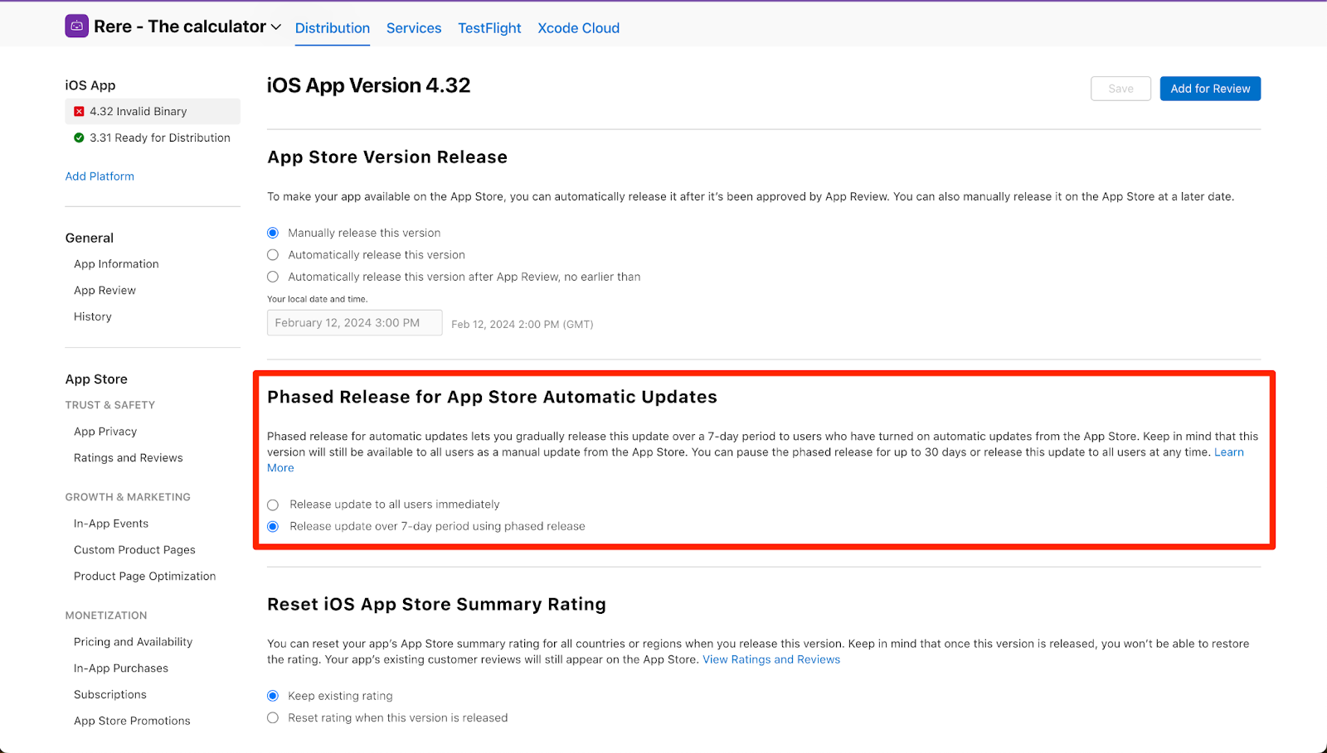Open App Information in sidebar
The width and height of the screenshot is (1327, 753).
coord(116,263)
